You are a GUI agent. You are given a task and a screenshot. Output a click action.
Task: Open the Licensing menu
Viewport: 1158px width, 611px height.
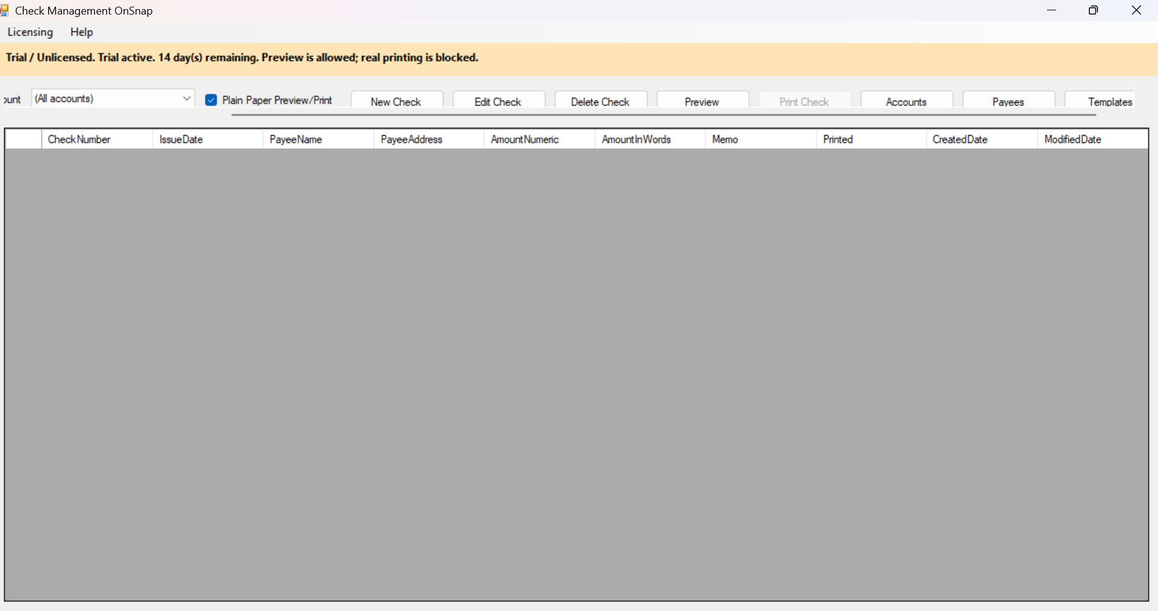click(x=30, y=32)
